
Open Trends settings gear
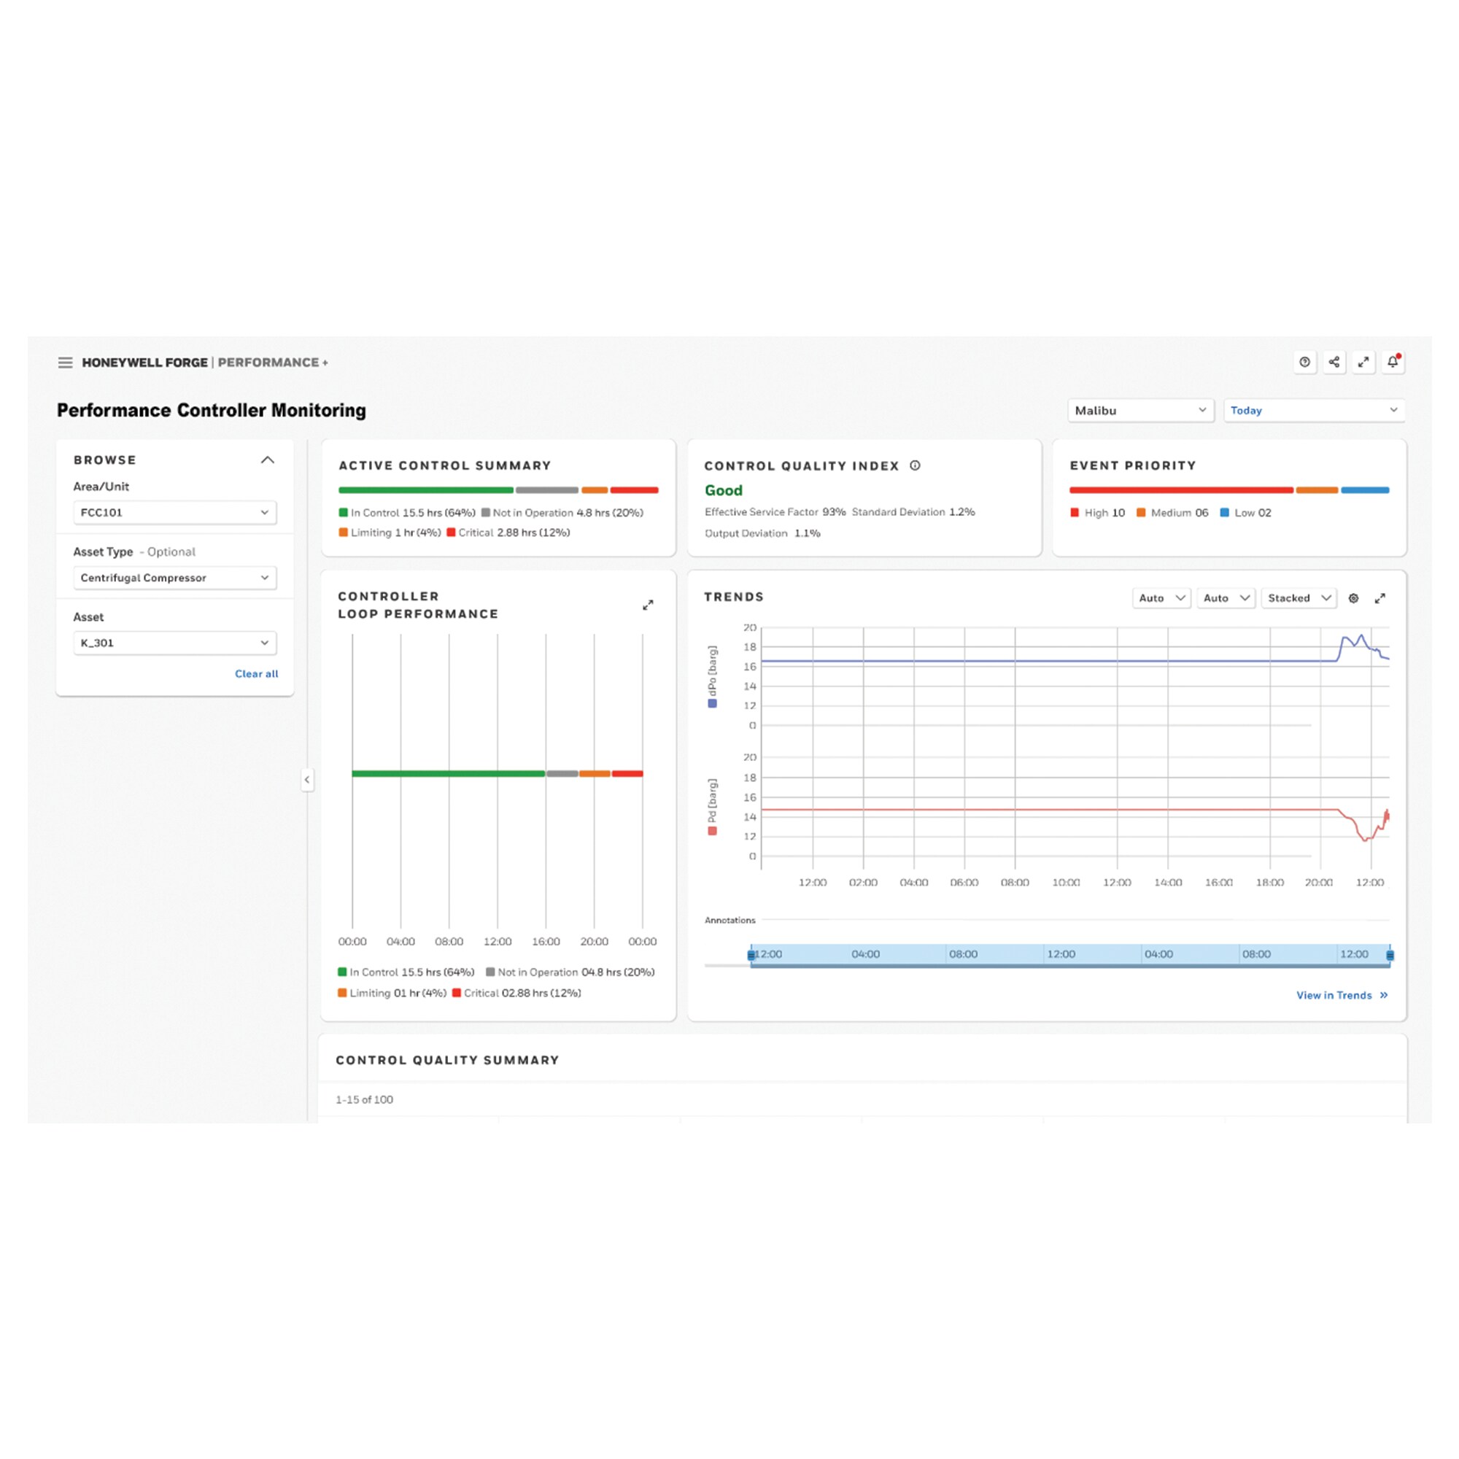1353,598
